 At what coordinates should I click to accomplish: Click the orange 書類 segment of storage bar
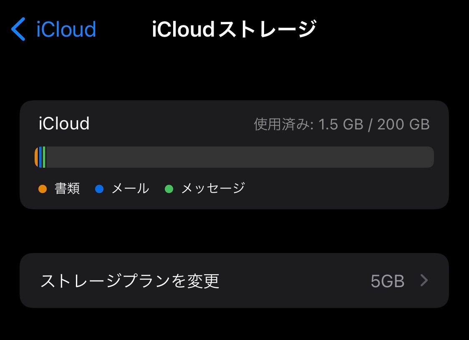pos(37,157)
